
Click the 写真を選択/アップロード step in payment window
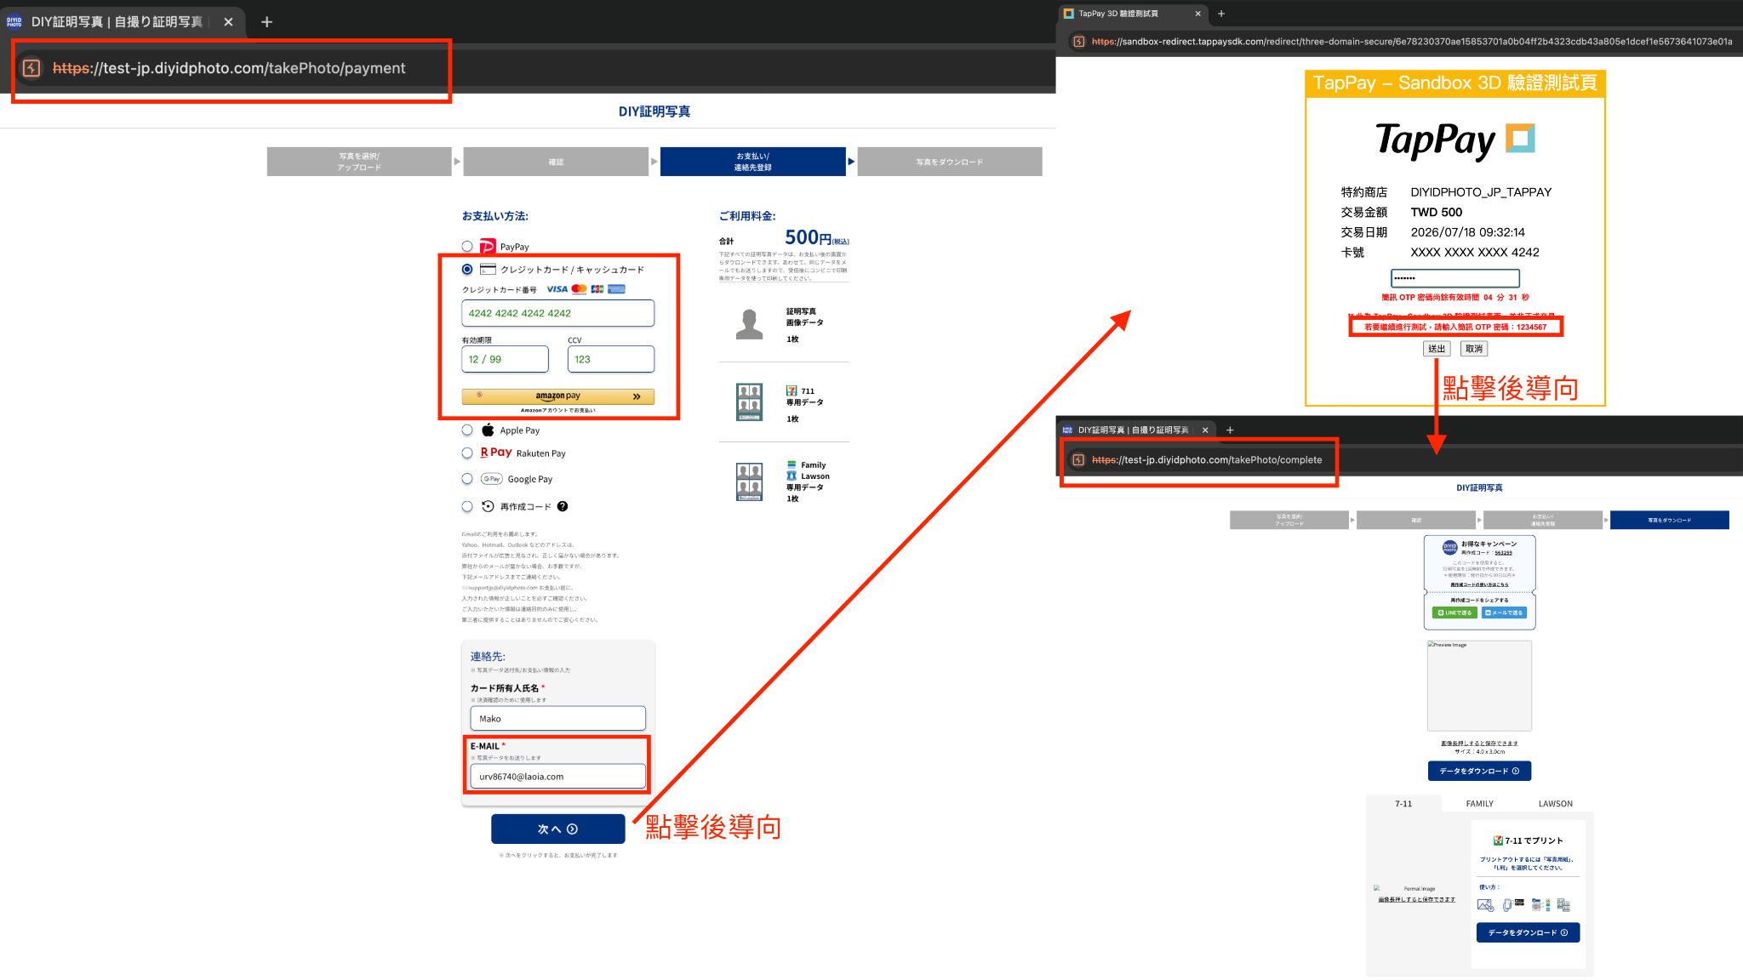coord(359,162)
